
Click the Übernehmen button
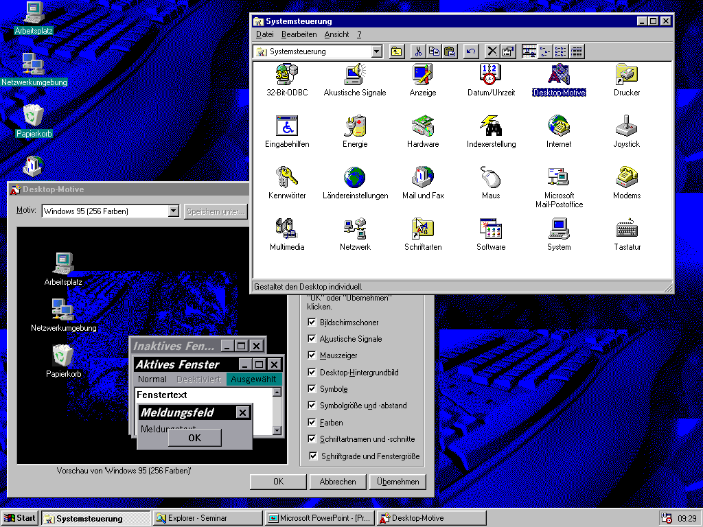(397, 482)
